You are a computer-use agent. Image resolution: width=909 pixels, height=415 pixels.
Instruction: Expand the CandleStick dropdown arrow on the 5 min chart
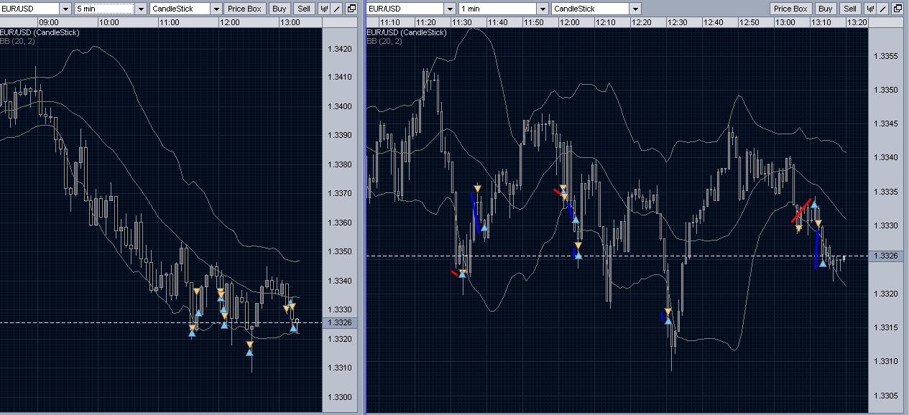[216, 9]
